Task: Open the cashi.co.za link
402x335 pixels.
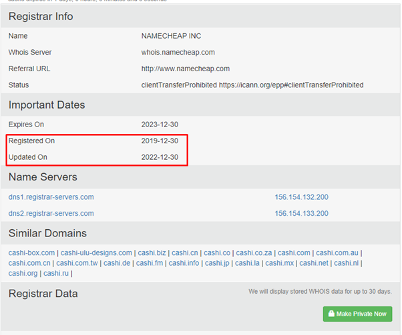Action: 254,253
